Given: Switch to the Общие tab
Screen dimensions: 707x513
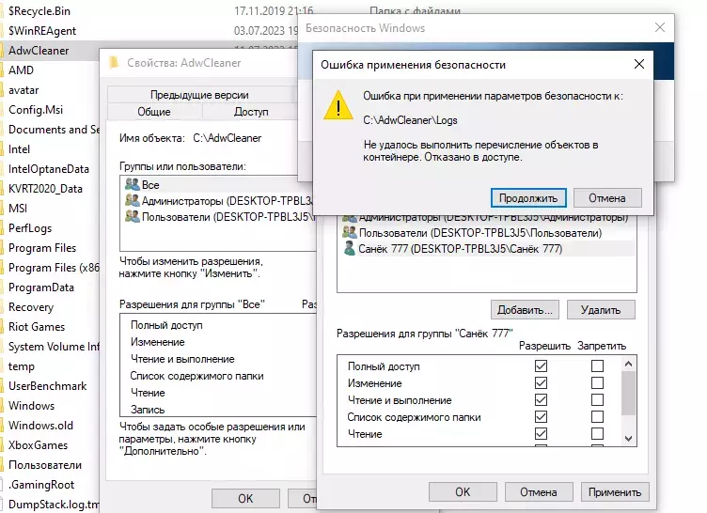Looking at the screenshot, I should click(154, 112).
